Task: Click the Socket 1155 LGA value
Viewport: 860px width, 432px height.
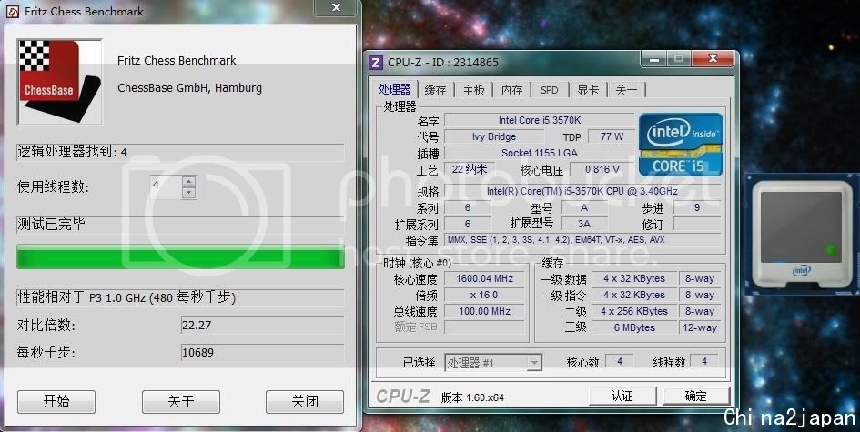Action: 539,153
